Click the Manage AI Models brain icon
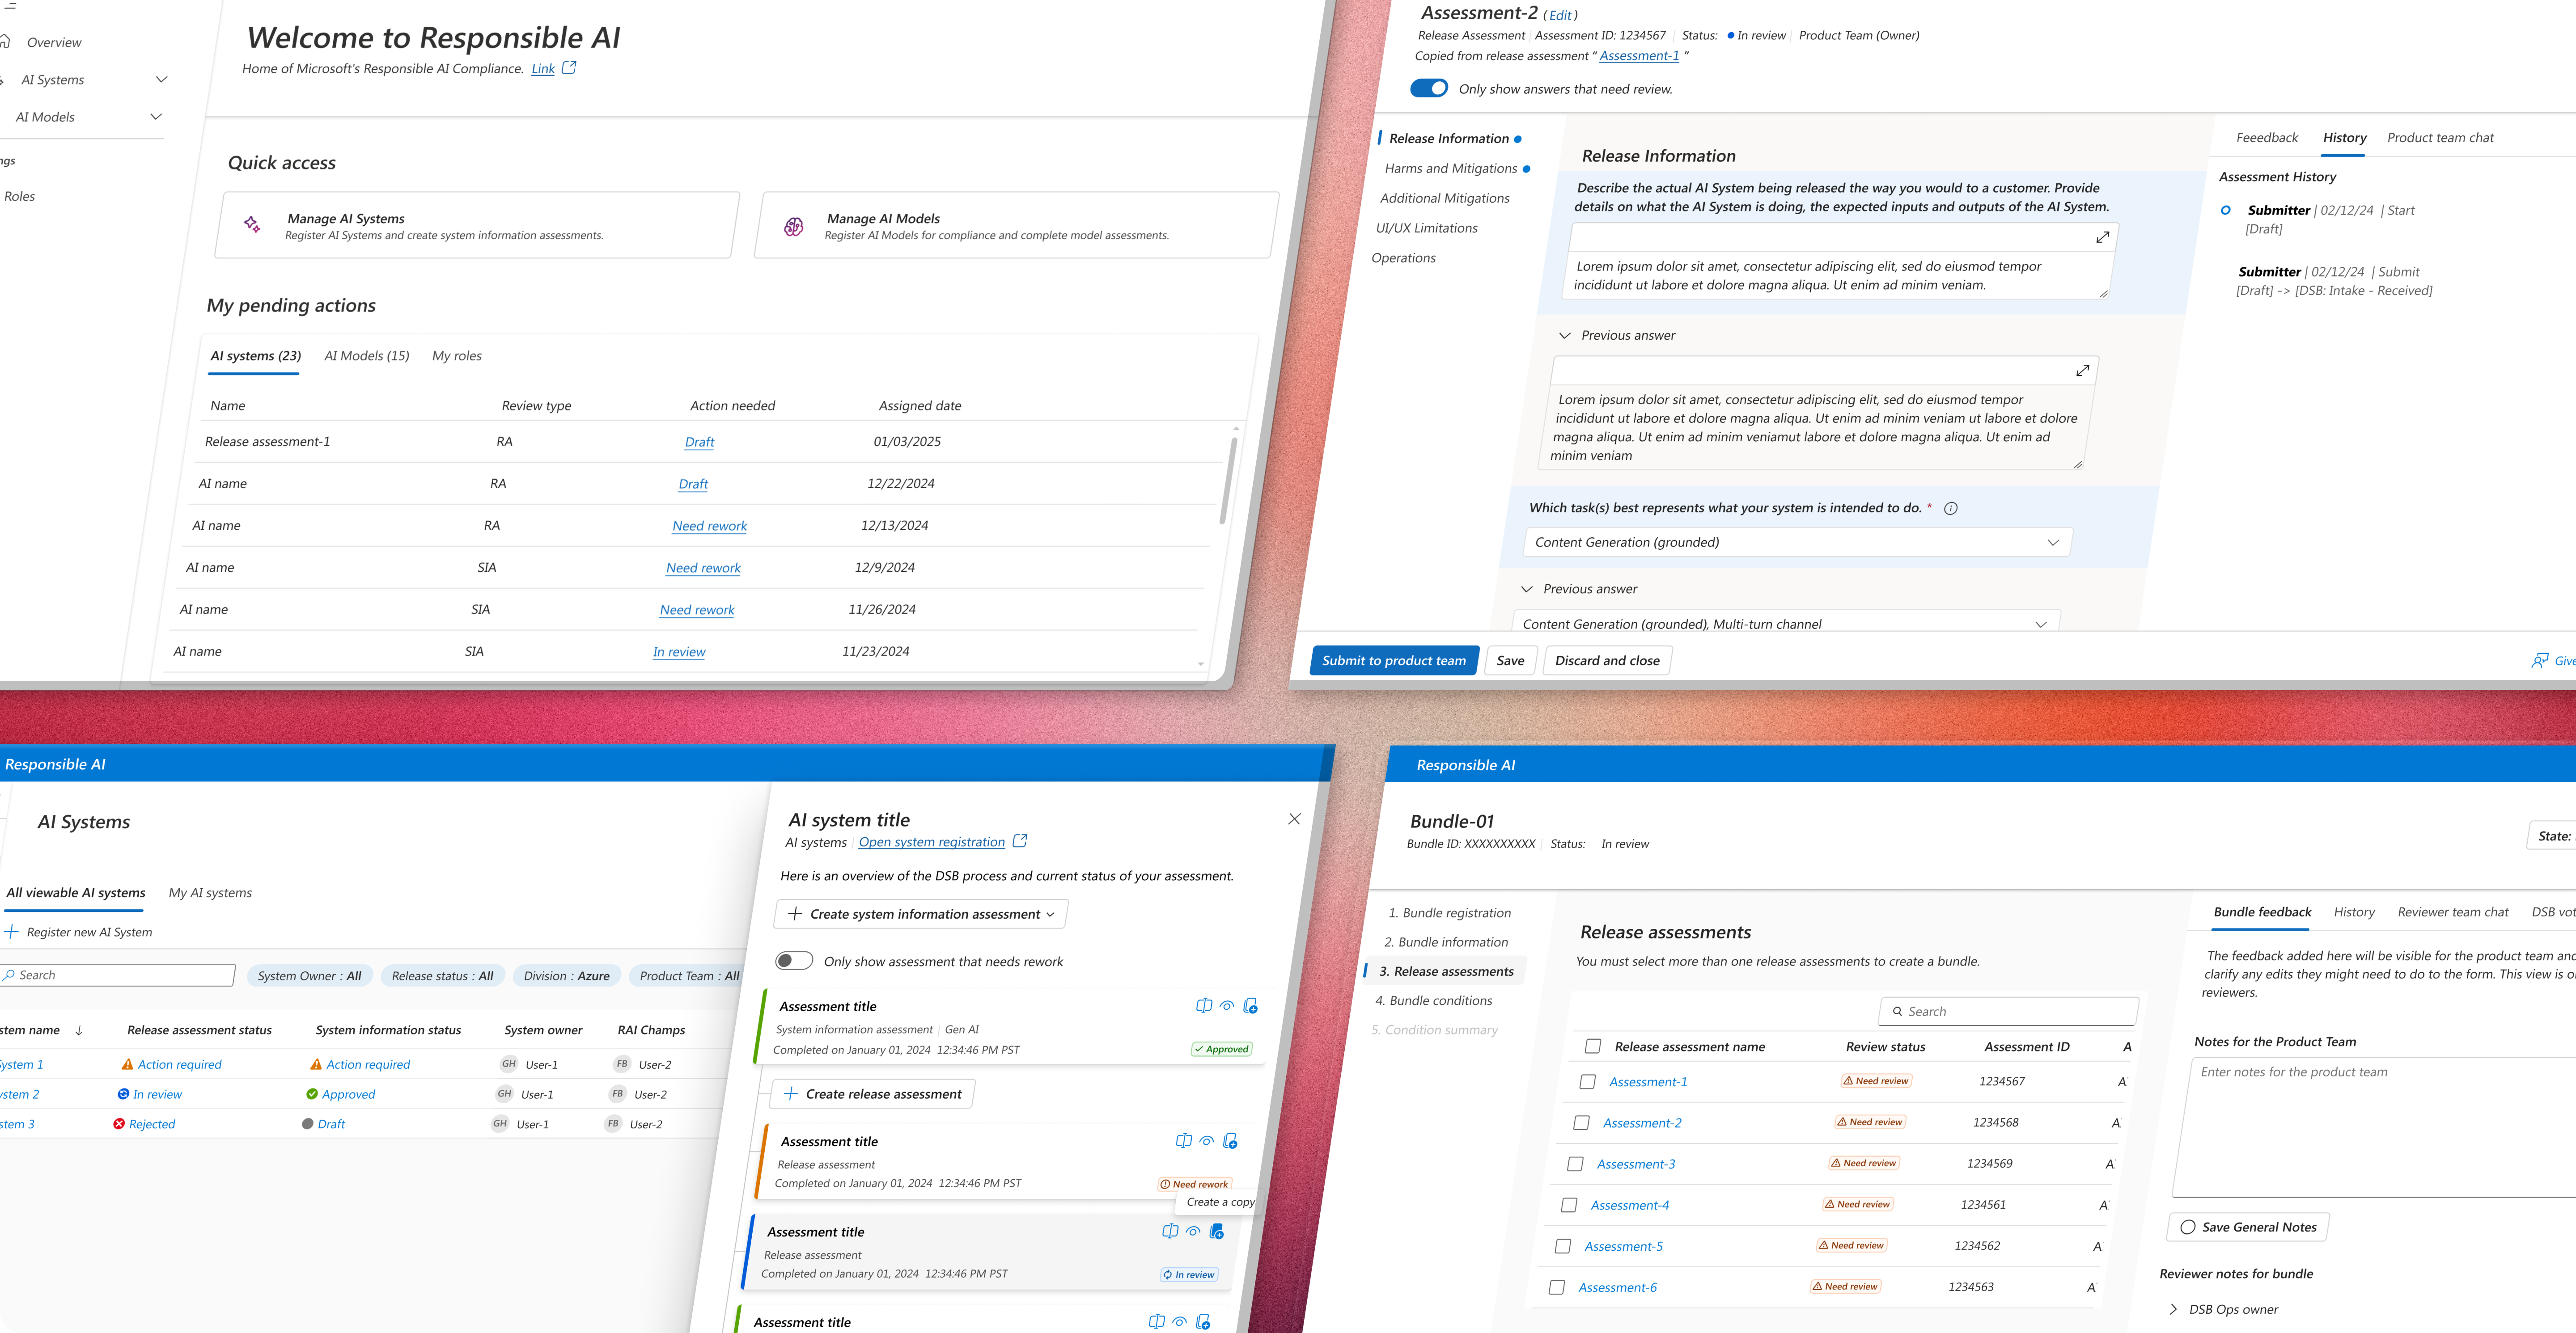The image size is (2576, 1333). 794,227
